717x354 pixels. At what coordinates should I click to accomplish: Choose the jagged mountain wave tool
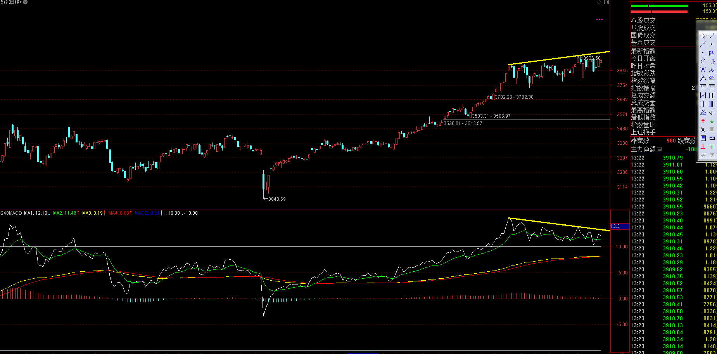click(x=703, y=78)
